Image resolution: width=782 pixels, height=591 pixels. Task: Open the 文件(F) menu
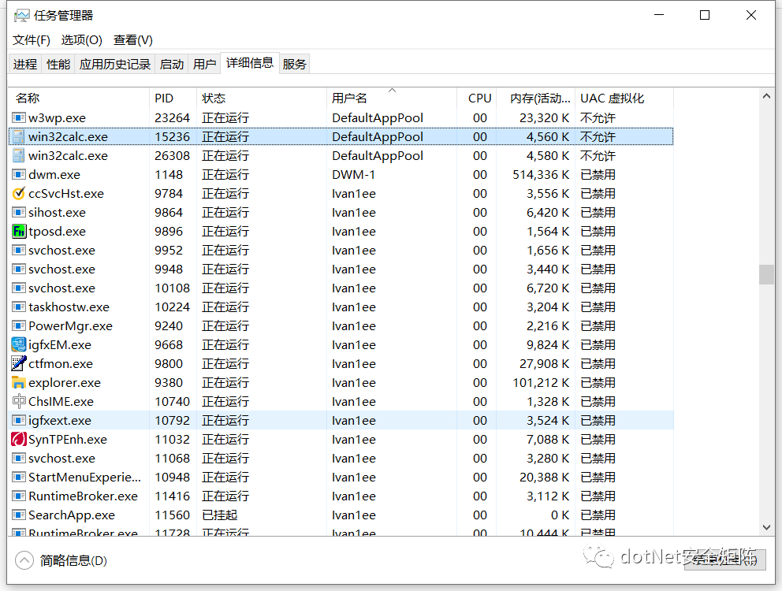[30, 39]
